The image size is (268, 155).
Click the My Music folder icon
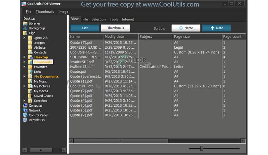pos(30,81)
